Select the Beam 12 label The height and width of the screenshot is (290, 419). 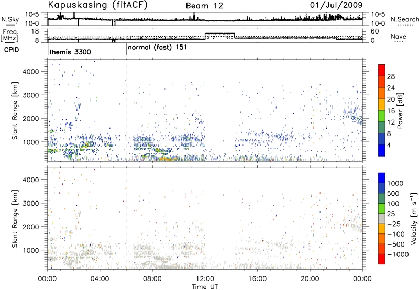pos(204,6)
